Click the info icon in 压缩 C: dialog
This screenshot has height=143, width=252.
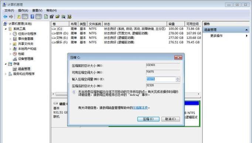point(74,92)
